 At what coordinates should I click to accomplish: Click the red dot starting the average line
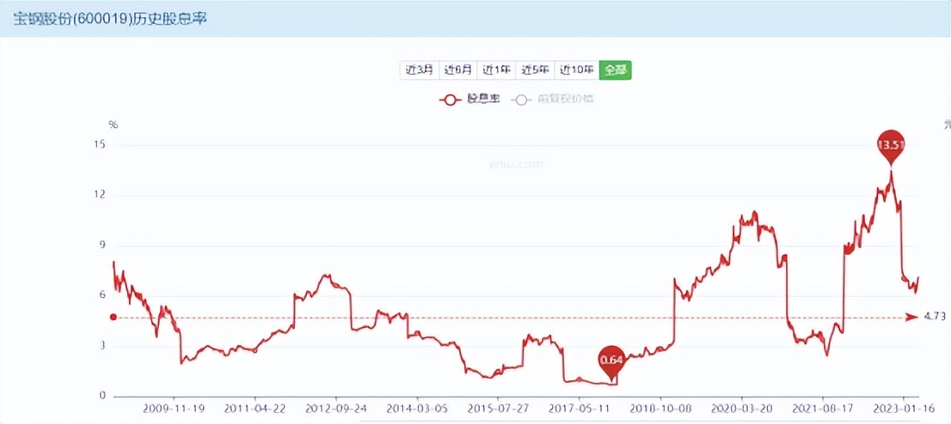tap(113, 317)
